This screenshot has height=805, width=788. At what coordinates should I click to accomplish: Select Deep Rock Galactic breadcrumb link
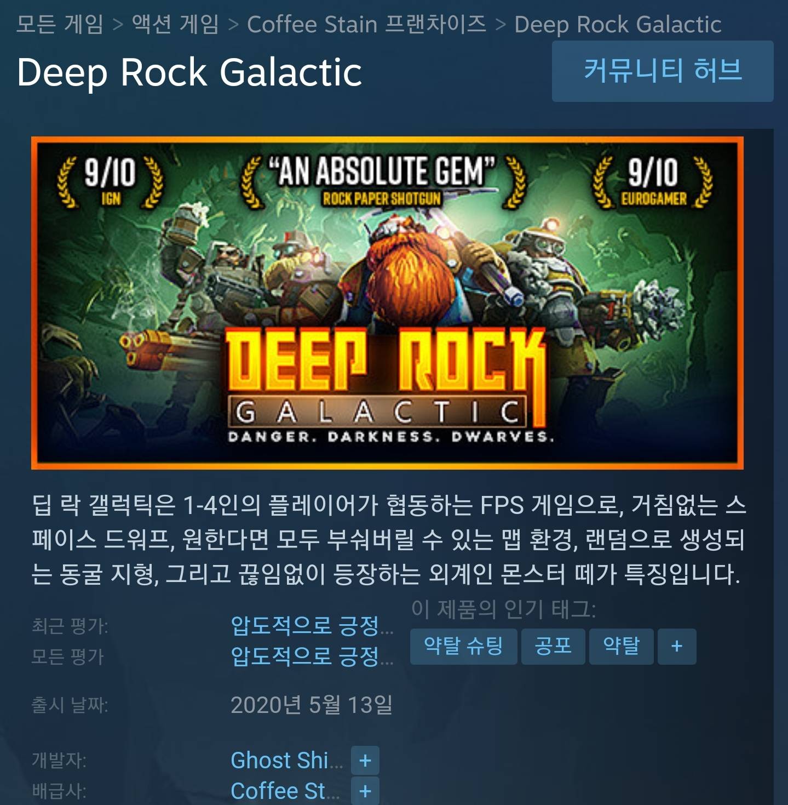(x=618, y=24)
